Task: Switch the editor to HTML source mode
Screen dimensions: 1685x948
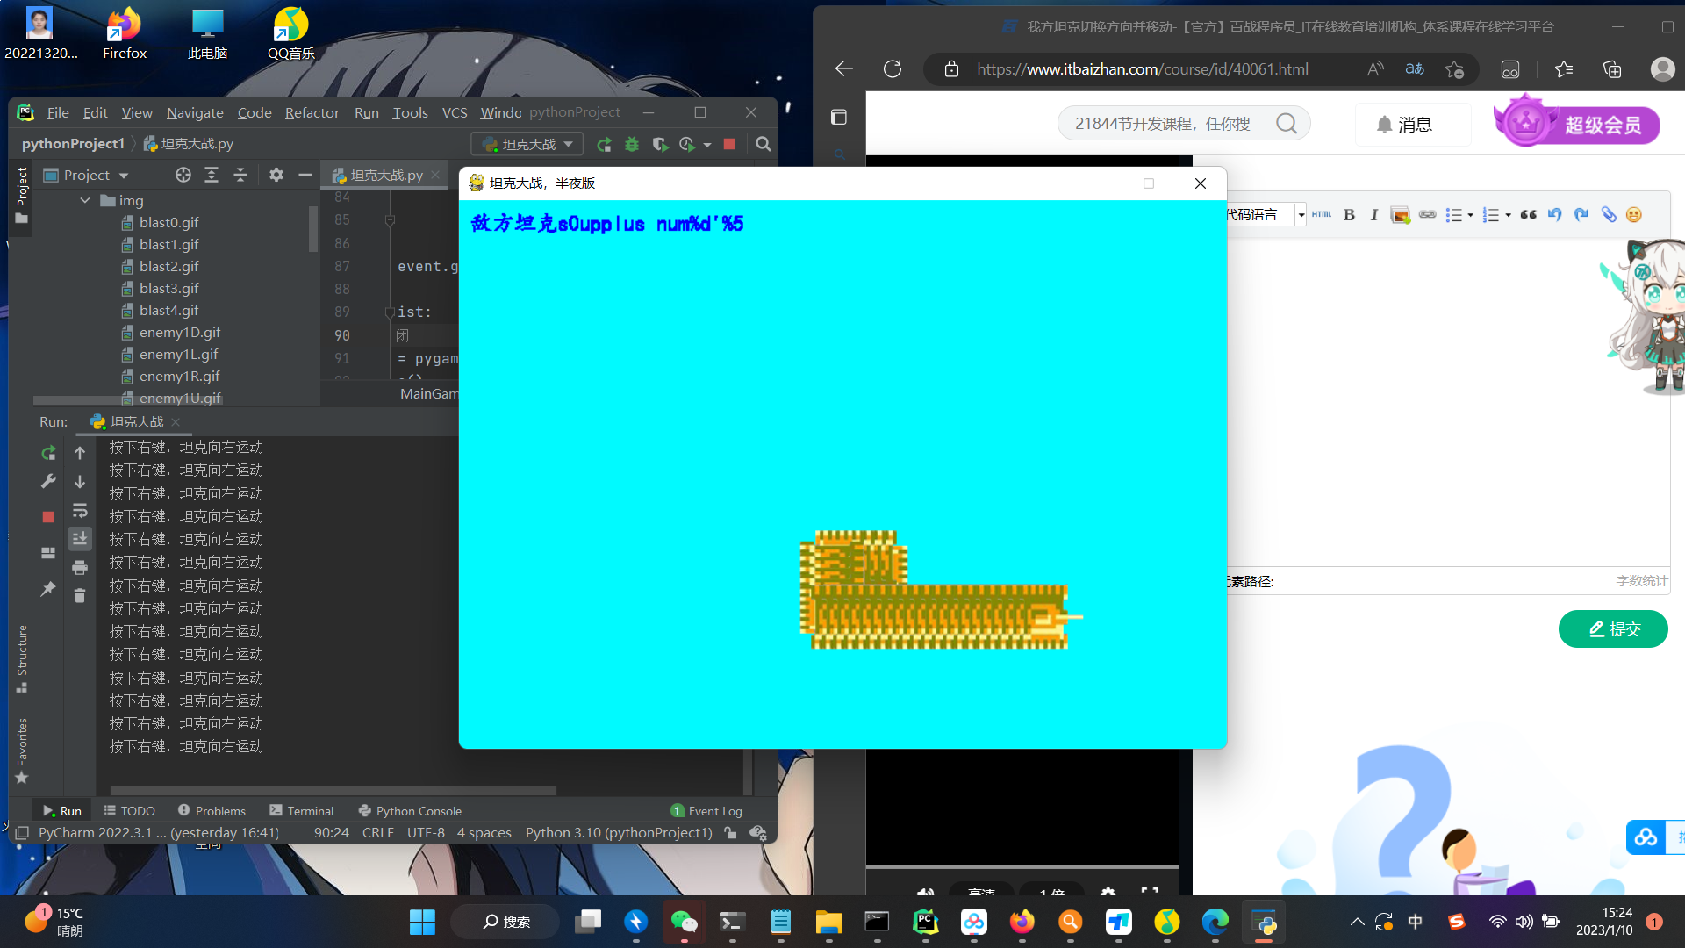Action: coord(1322,215)
